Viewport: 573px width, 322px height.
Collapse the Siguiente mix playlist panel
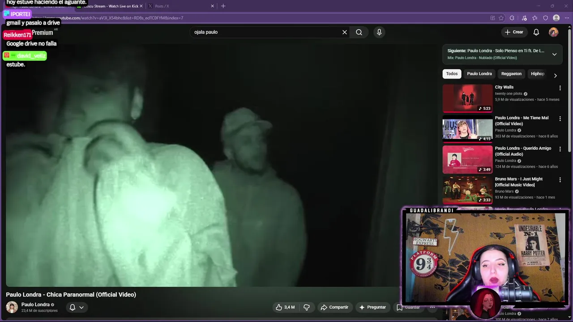pyautogui.click(x=554, y=54)
